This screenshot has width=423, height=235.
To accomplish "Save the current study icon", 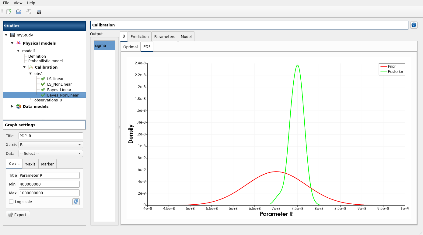I will pos(39,12).
